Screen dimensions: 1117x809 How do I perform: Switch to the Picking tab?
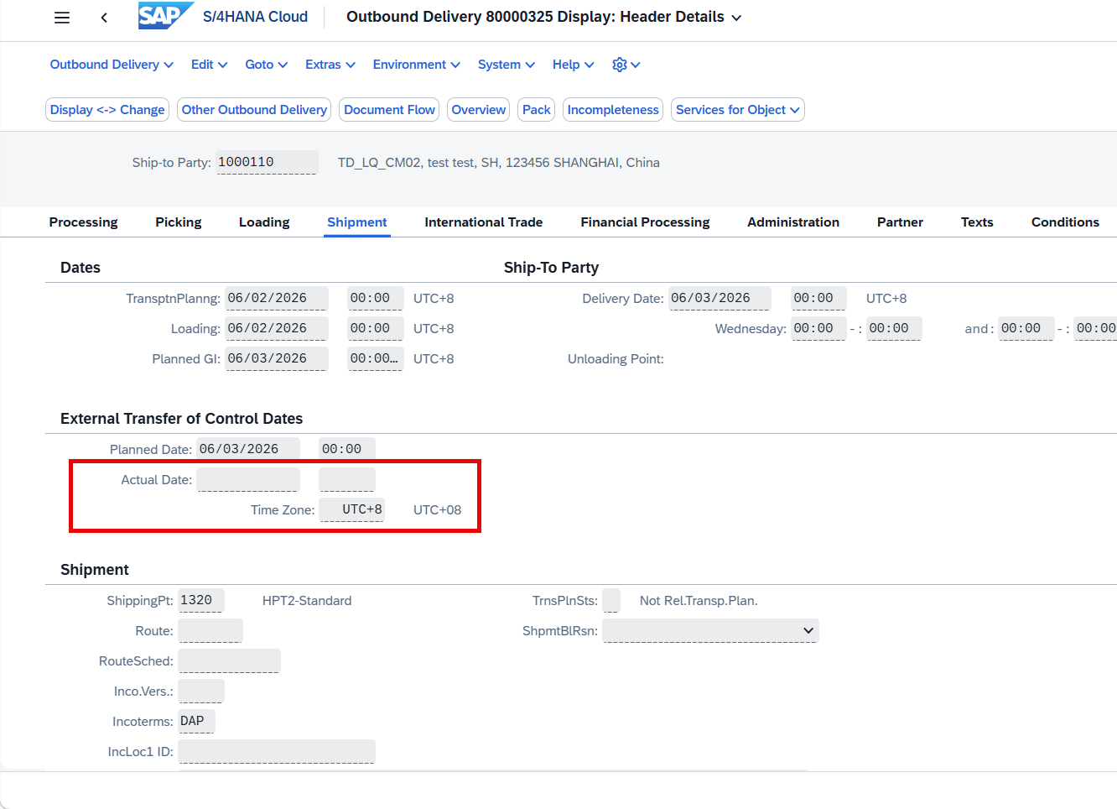[x=179, y=222]
